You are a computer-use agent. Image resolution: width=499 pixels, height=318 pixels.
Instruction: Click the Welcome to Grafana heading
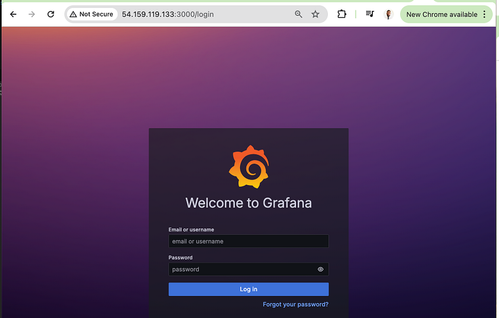[x=249, y=203]
